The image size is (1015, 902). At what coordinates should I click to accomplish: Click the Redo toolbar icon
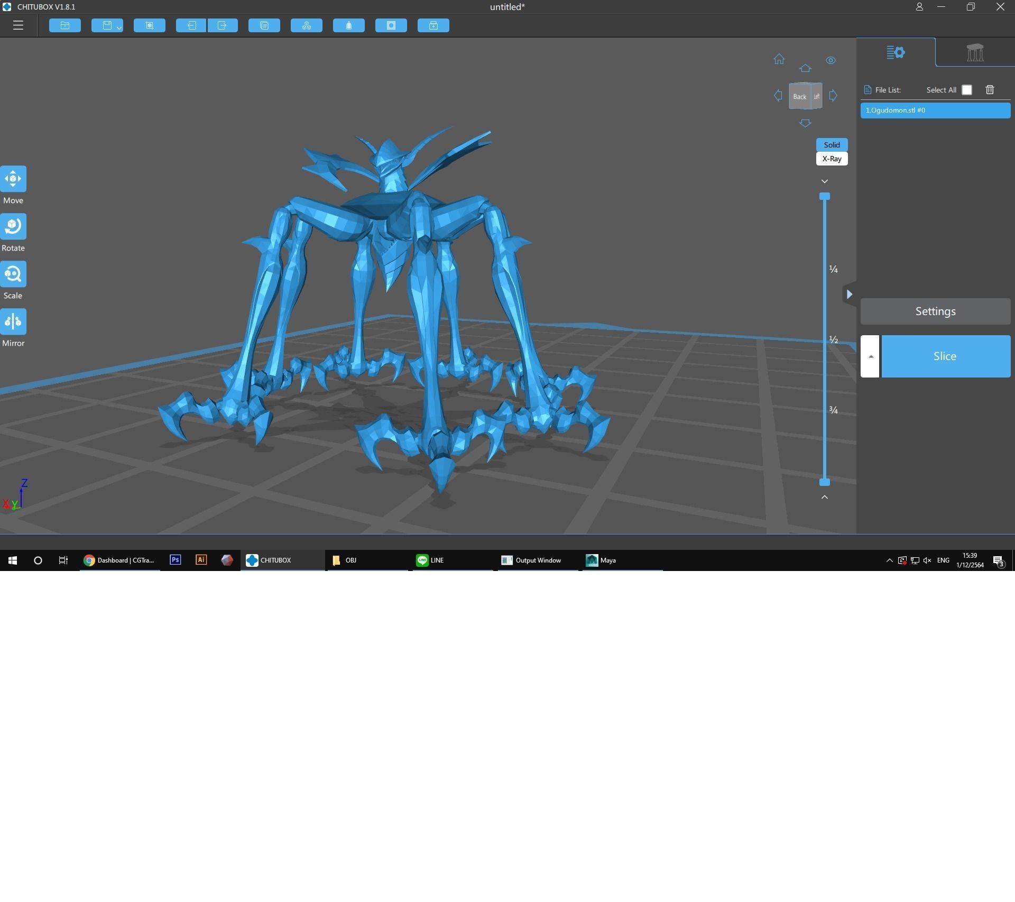coord(223,25)
